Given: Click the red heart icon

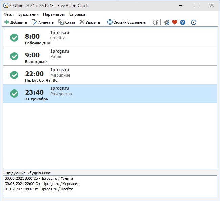Looking at the screenshot, I should (175, 22).
